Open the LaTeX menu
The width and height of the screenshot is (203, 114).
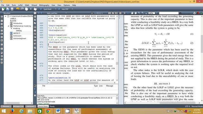pyautogui.click(x=20, y=5)
